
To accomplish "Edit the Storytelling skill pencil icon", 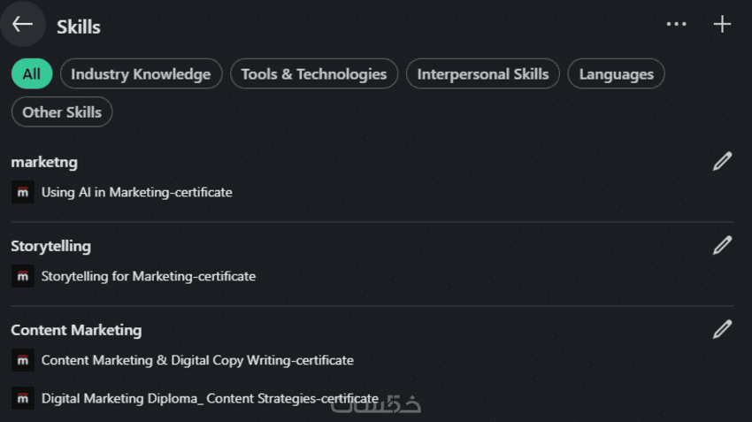I will [x=722, y=245].
